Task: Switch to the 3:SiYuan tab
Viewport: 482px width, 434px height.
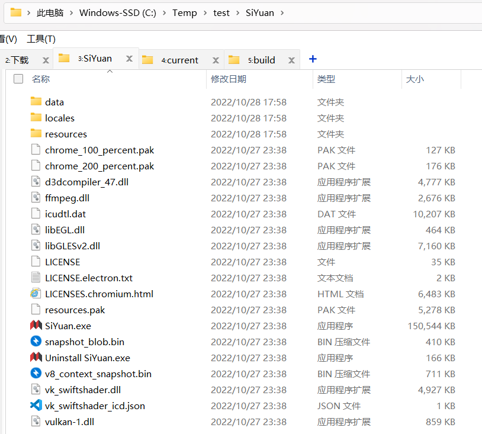Action: (95, 59)
